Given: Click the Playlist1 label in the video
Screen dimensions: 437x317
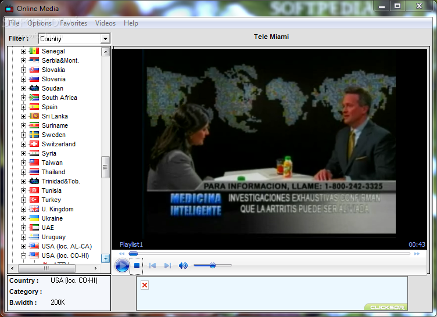Looking at the screenshot, I should pyautogui.click(x=131, y=244).
